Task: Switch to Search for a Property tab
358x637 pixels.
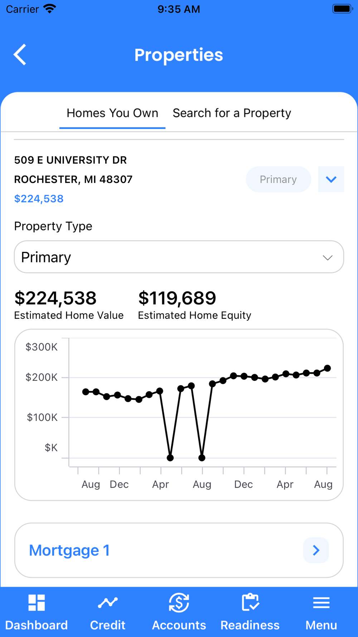Action: 232,113
